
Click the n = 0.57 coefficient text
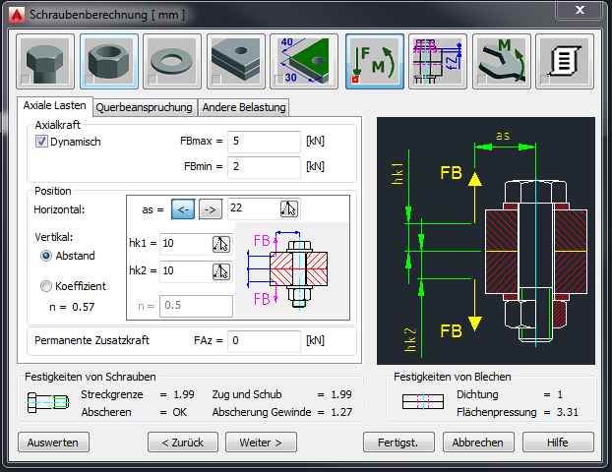(x=72, y=307)
